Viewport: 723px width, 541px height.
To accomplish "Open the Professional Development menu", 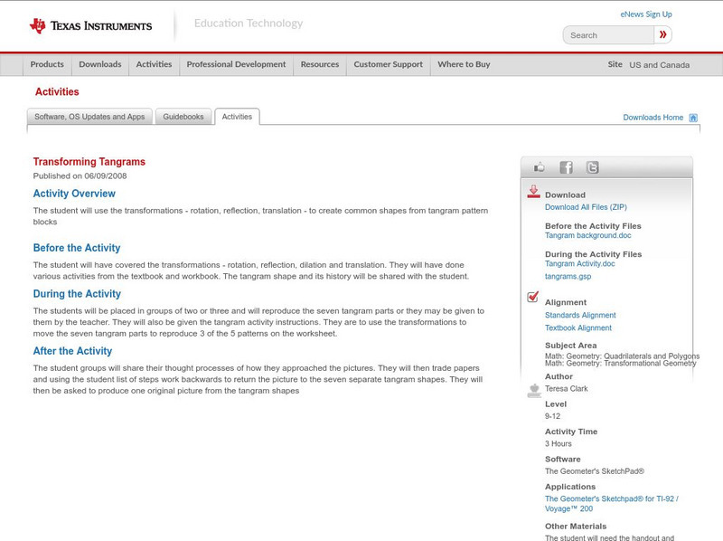I will [236, 64].
